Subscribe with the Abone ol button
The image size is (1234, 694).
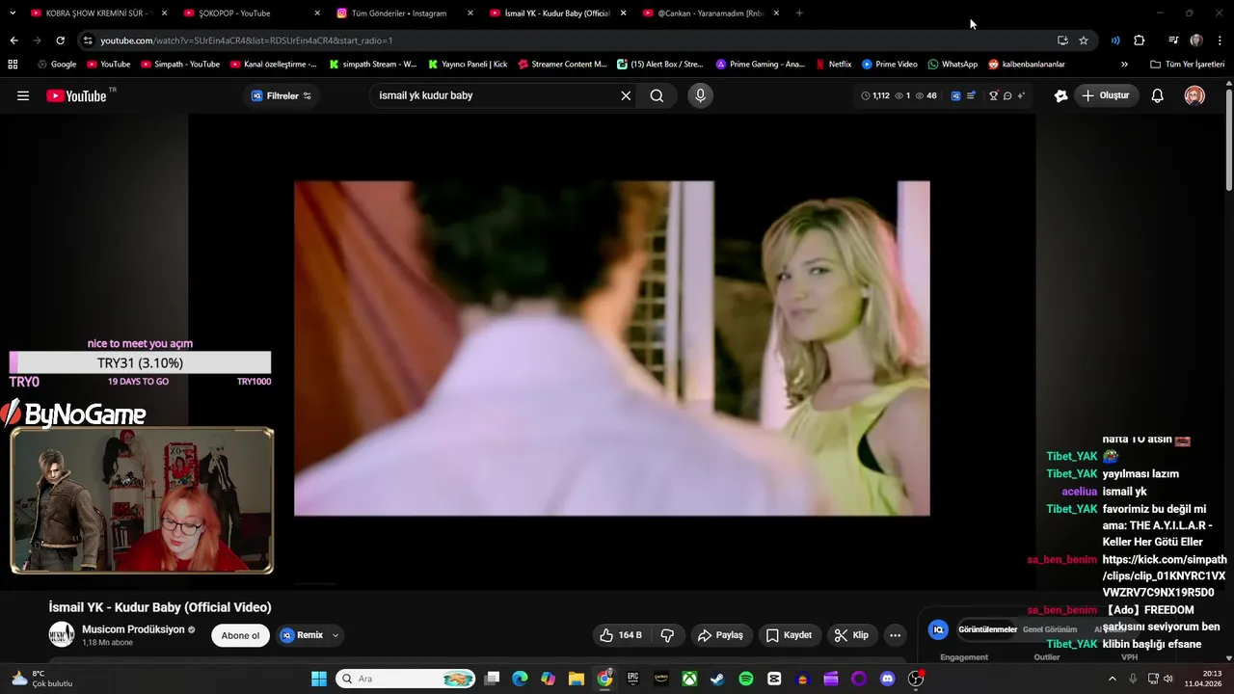click(x=240, y=635)
